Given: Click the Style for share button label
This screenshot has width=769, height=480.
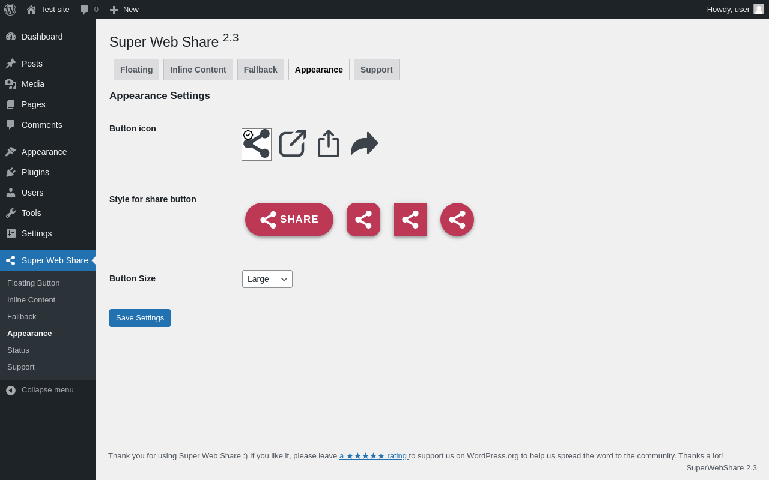Looking at the screenshot, I should point(153,199).
